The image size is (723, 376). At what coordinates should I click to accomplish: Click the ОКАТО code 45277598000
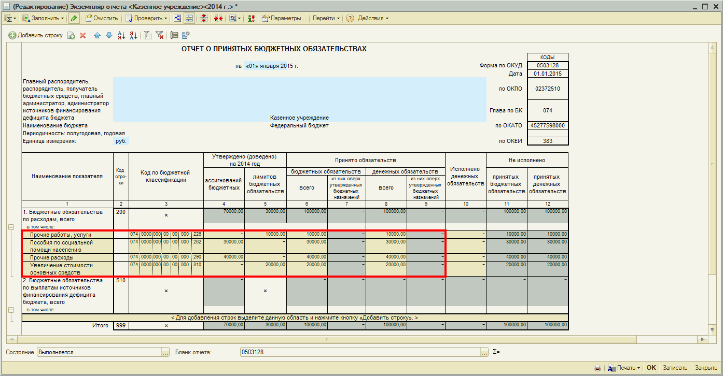tap(548, 125)
